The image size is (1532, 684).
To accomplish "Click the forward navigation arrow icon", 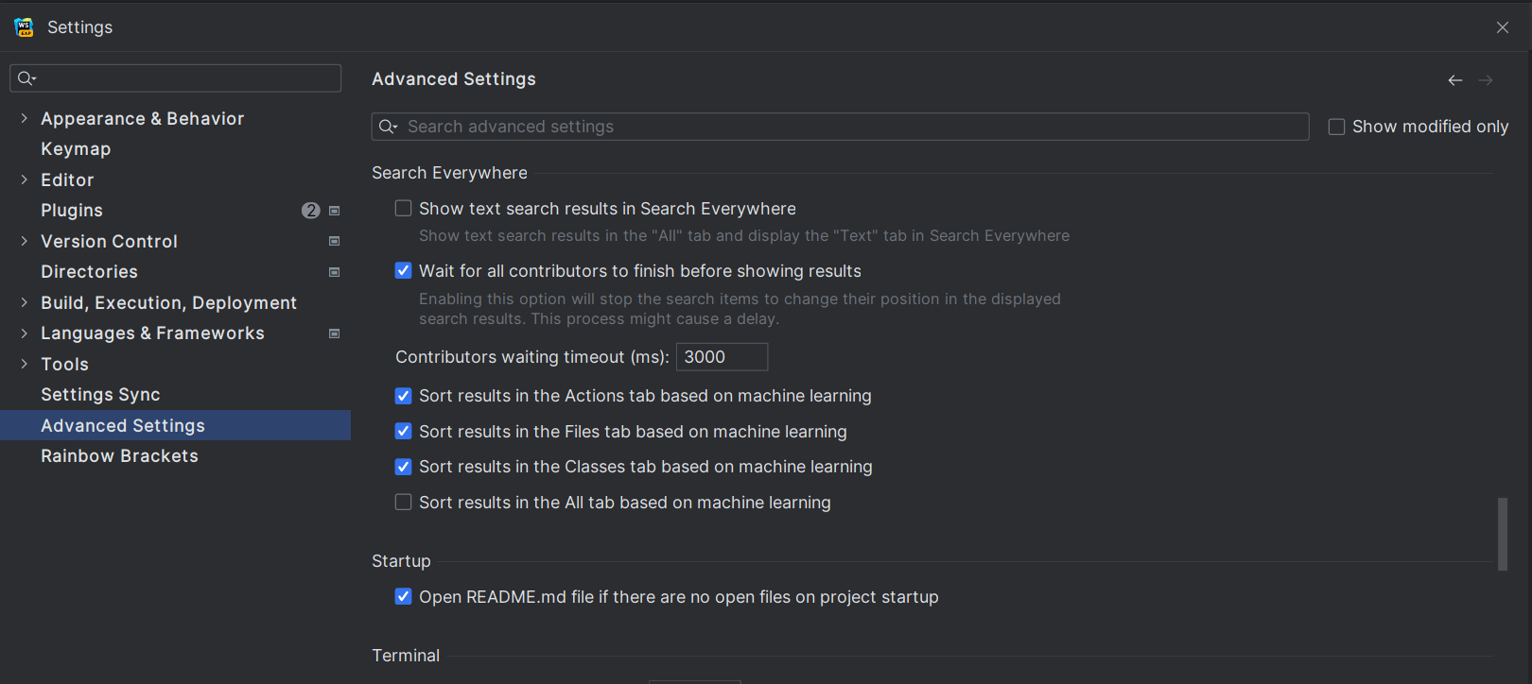I will pos(1486,80).
